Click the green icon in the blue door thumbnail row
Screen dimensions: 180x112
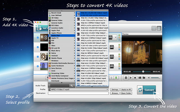(119, 64)
